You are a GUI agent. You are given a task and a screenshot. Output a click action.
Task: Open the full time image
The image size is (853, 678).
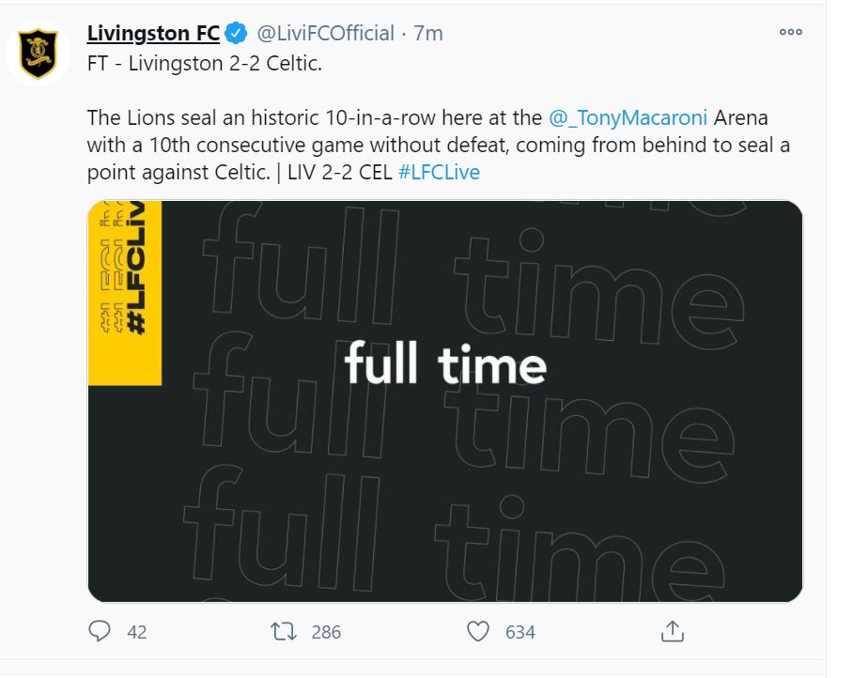click(445, 401)
